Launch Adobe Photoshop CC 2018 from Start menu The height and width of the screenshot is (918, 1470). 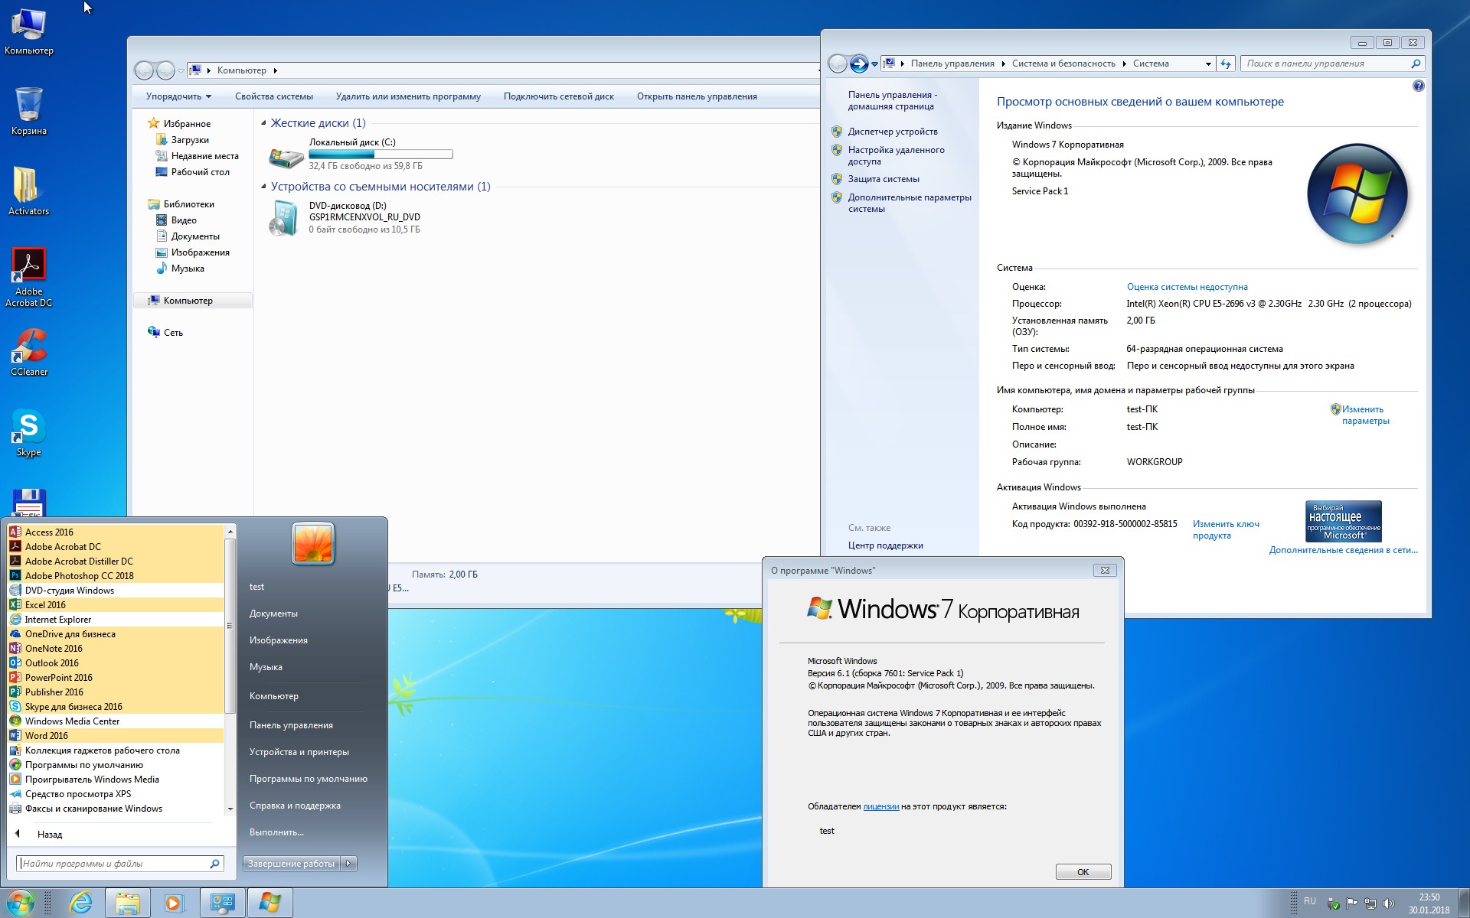pos(79,575)
